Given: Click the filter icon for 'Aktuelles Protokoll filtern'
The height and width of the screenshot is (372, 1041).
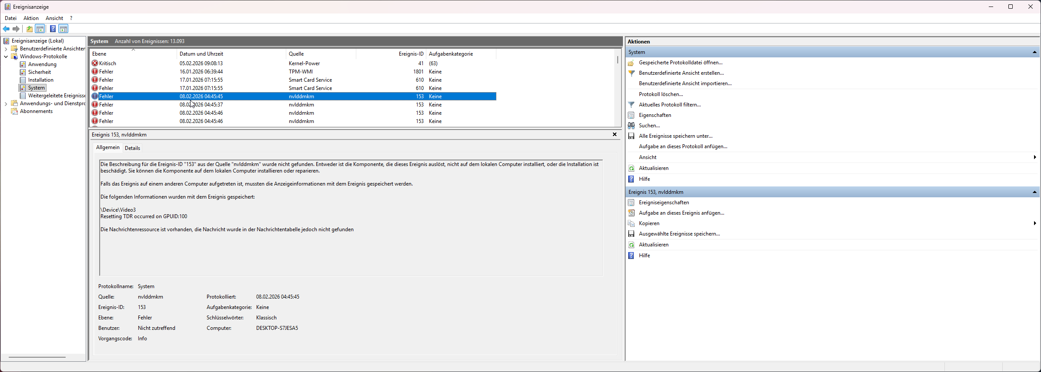Looking at the screenshot, I should coord(631,105).
